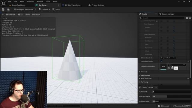
Task: Toggle Camera trace Block checkbox
Action: pyautogui.click(x=174, y=31)
